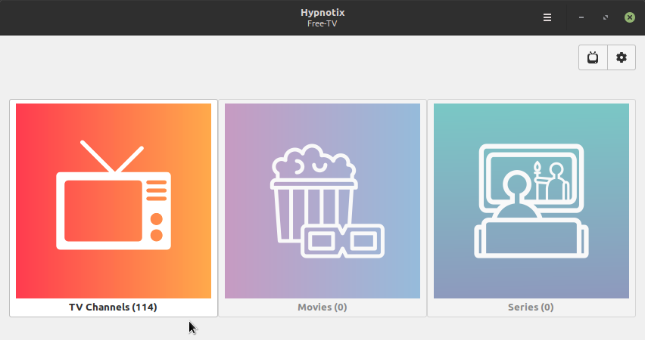Open preferences with the gear icon

pyautogui.click(x=622, y=57)
